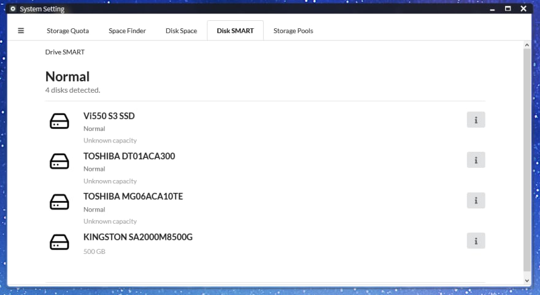
Task: Click the TOSHIBA DT01ACA300 drive icon
Action: pos(60,162)
